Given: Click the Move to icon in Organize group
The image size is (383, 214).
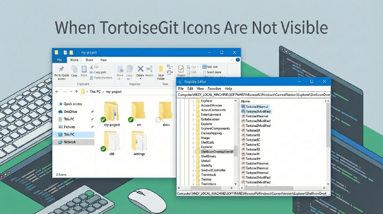Looking at the screenshot, I should pos(120,69).
